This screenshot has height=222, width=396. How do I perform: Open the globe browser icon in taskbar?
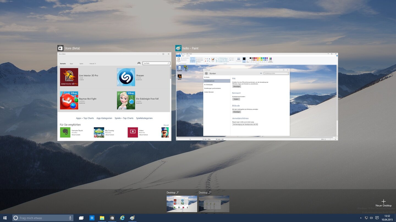92,218
